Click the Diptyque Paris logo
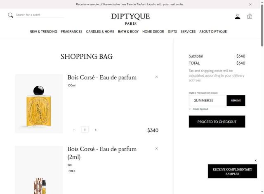264x194 pixels. coord(130,19)
